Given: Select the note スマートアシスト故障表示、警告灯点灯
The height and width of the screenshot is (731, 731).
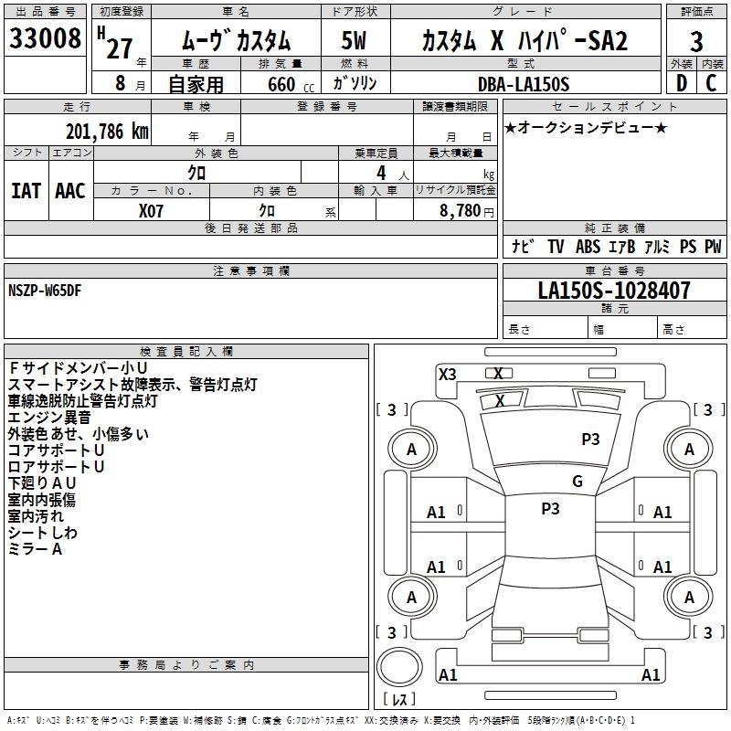Looking at the screenshot, I should tap(132, 385).
